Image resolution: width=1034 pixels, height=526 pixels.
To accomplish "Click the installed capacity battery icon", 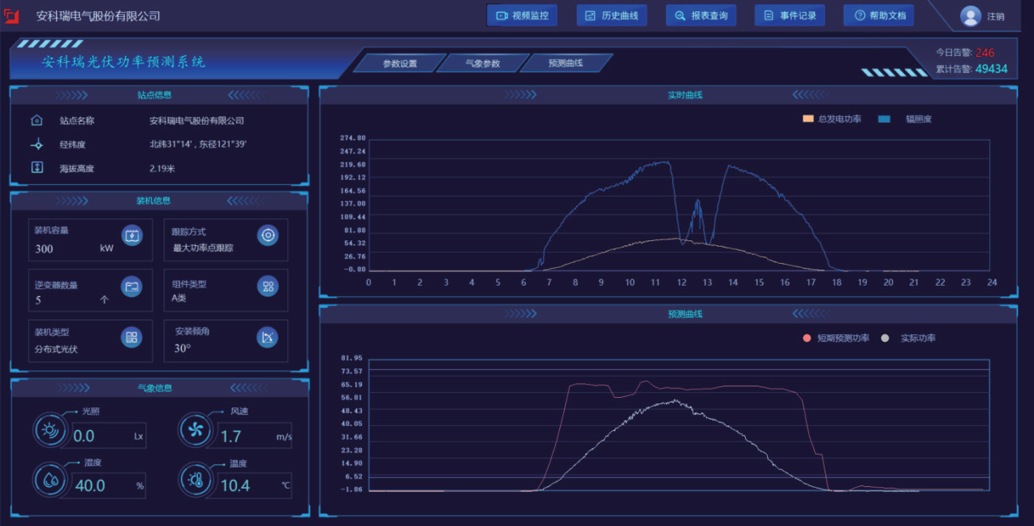I will tap(131, 235).
